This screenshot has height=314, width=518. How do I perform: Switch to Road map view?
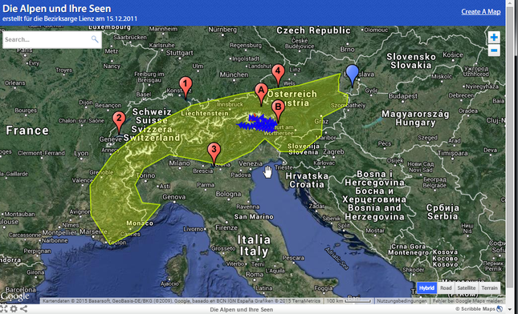(x=446, y=288)
